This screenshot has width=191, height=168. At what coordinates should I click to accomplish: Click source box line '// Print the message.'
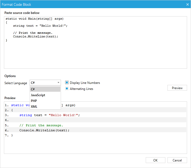33,33
